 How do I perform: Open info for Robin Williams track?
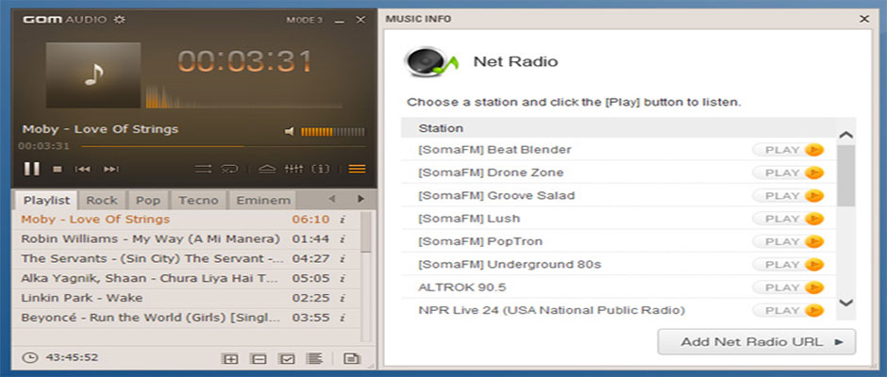coord(343,239)
